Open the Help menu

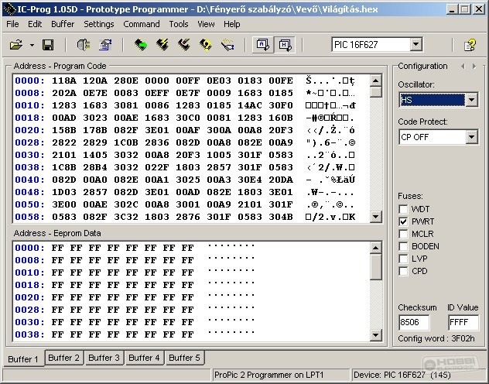231,24
